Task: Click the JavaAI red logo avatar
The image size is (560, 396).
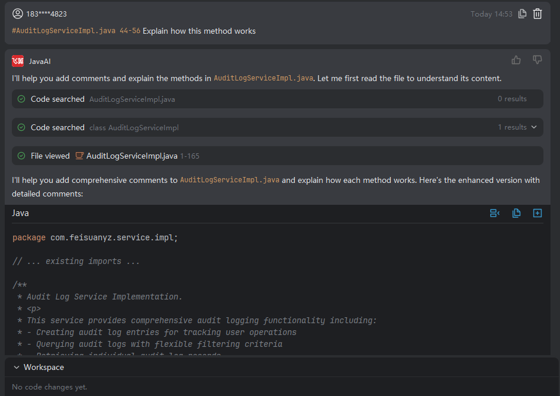Action: pyautogui.click(x=18, y=61)
